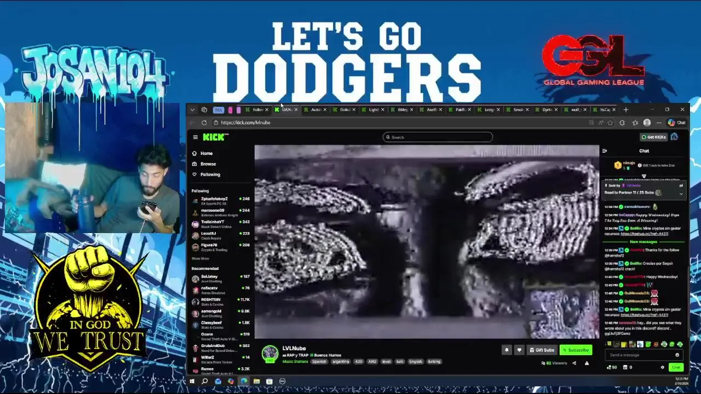Open the marouane09 followed channel
The width and height of the screenshot is (701, 394).
point(220,212)
